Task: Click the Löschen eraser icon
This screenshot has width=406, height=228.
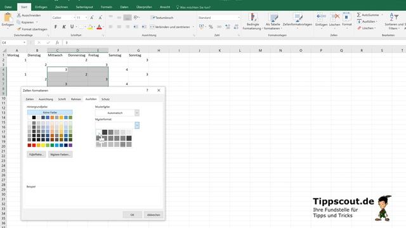Action: coord(359,28)
